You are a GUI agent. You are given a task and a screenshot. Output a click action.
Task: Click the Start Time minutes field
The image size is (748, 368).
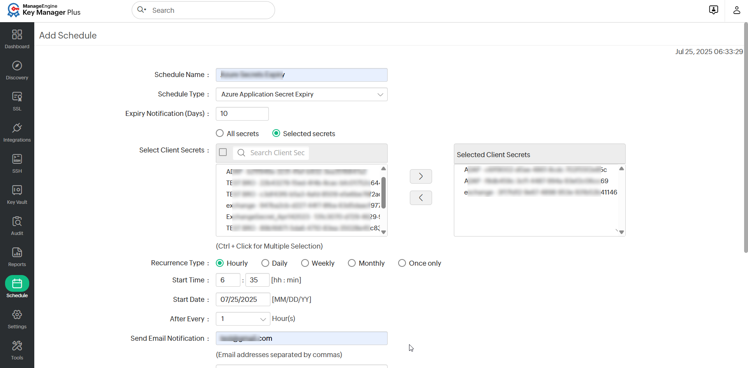point(257,280)
